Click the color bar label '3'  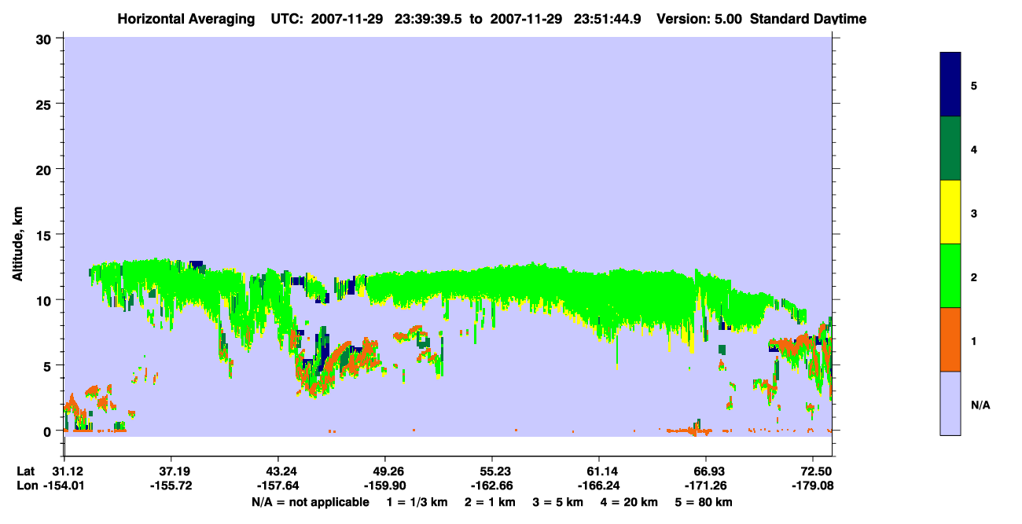click(974, 212)
